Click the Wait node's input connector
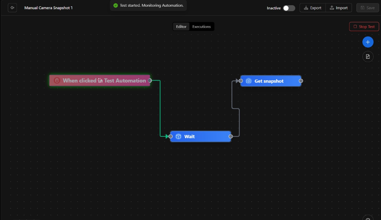Screen dimensions: 381x220 170,136
